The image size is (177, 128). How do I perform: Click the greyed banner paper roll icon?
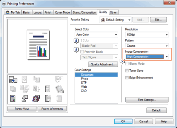tap(59, 99)
